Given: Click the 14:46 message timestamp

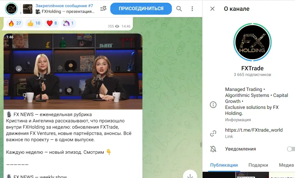Looking at the screenshot, I should (126, 26).
